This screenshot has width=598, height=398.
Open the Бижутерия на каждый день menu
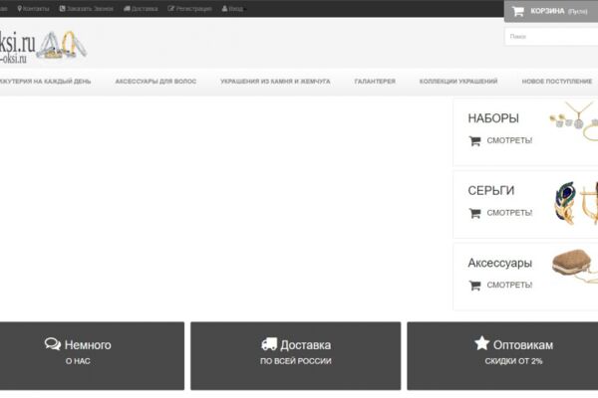click(45, 82)
